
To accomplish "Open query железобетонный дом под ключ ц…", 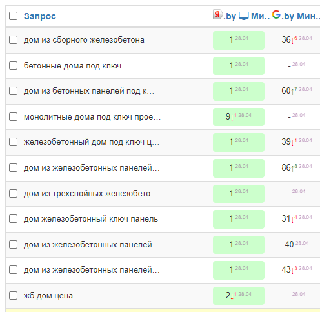I will tap(92, 142).
